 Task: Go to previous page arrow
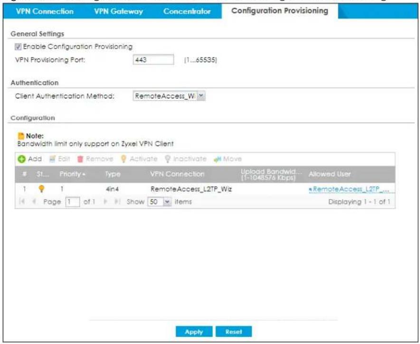coord(34,201)
